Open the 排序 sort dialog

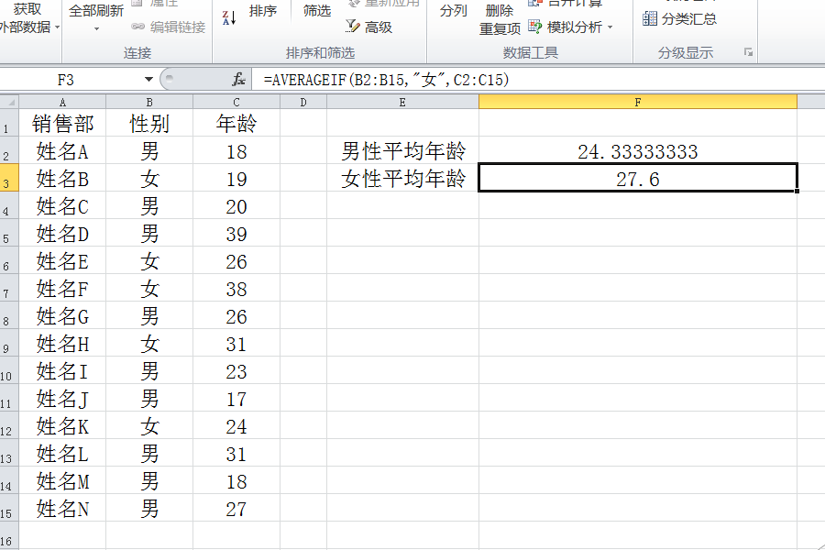tap(262, 10)
